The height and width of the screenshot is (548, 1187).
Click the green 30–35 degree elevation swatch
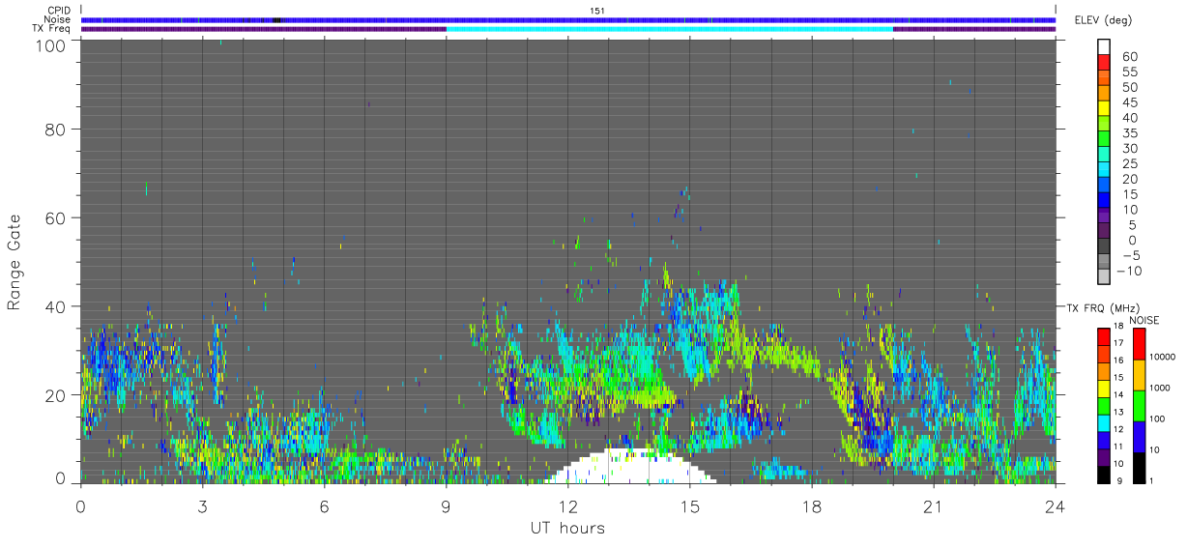[x=1105, y=140]
